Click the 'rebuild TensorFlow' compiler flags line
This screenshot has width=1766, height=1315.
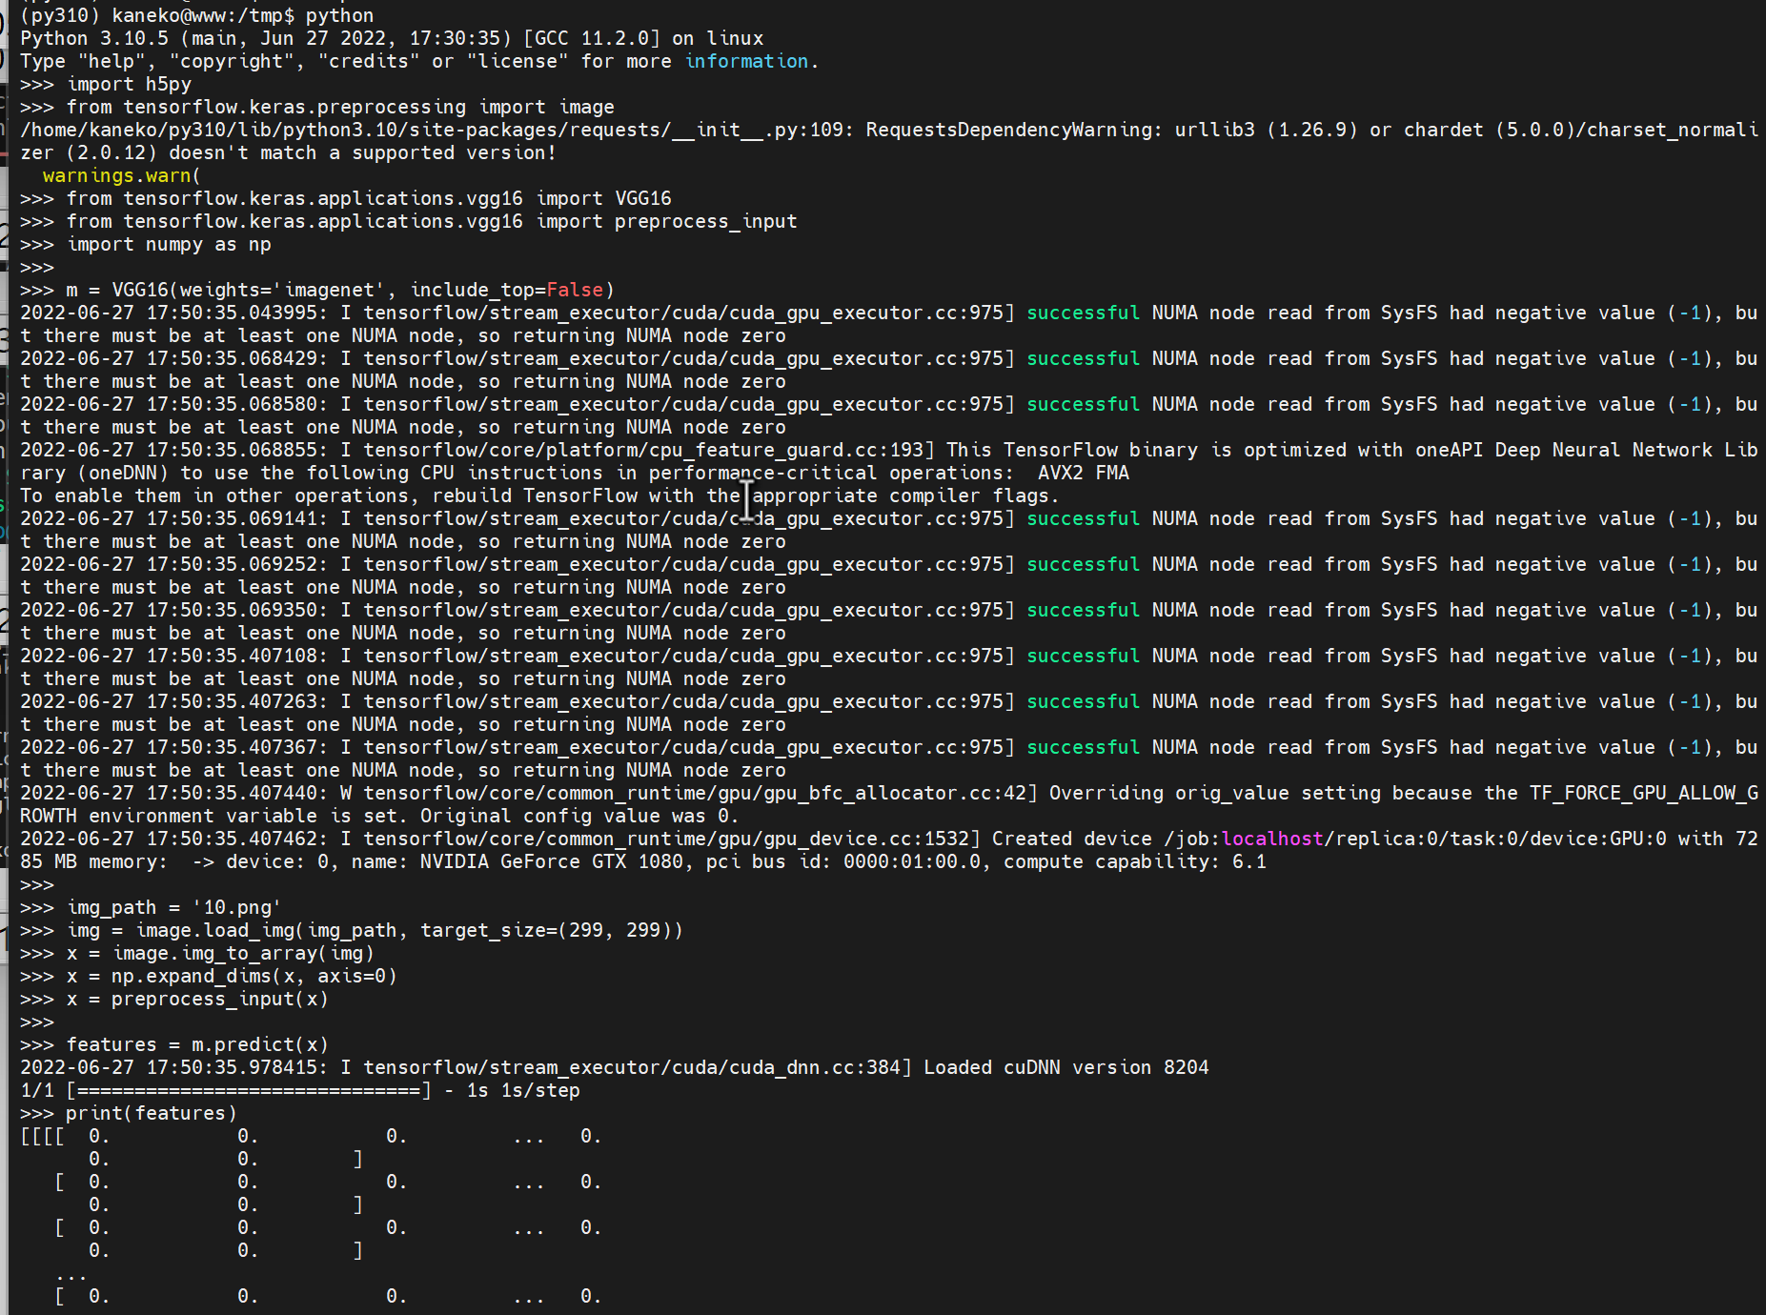tap(539, 496)
